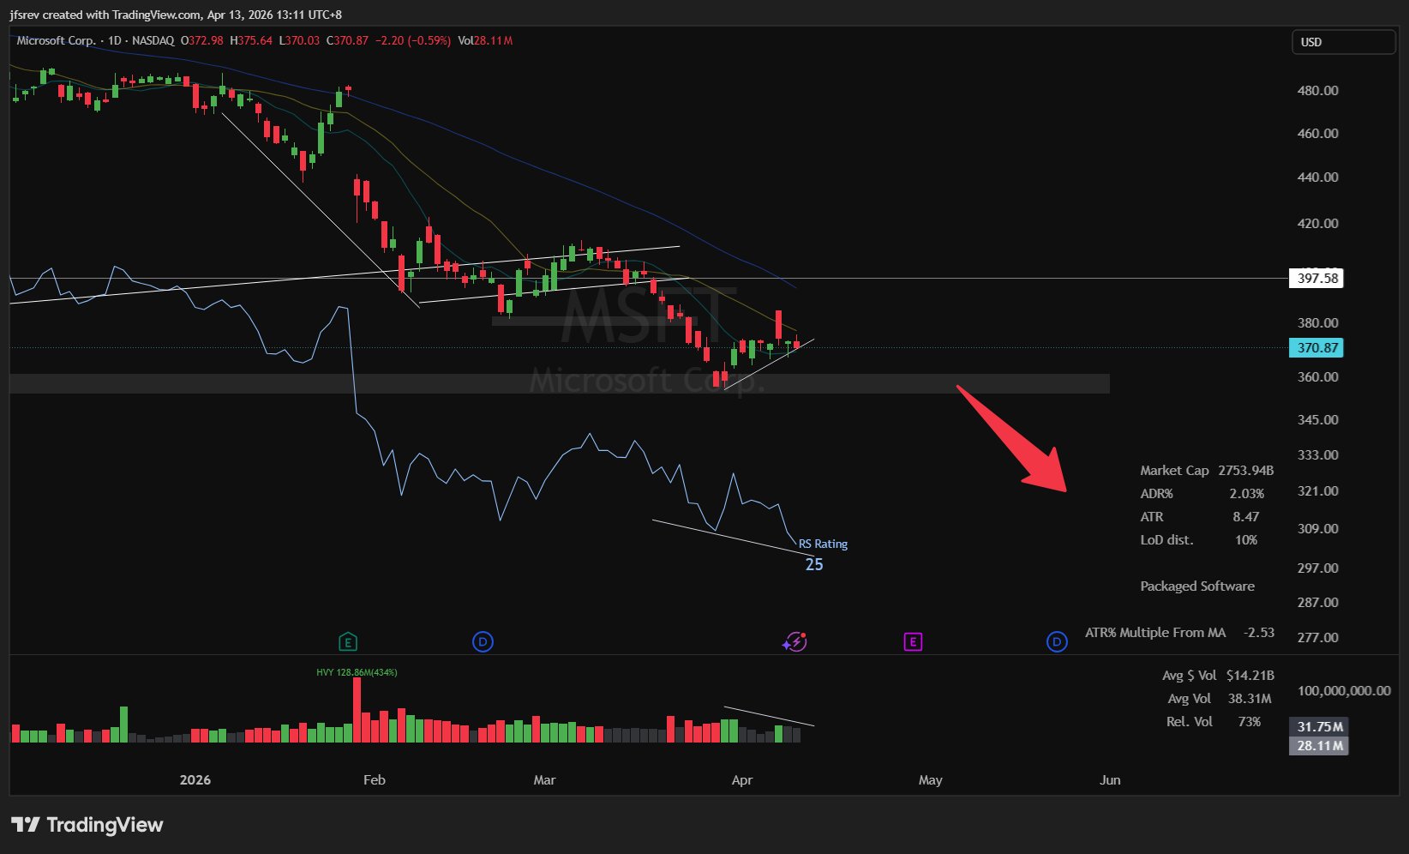The width and height of the screenshot is (1409, 854).
Task: Click the 360.00 price axis label
Action: [x=1317, y=376]
